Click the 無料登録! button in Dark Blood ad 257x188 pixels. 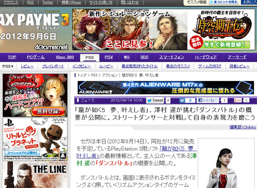point(48,112)
